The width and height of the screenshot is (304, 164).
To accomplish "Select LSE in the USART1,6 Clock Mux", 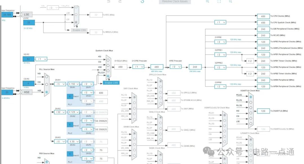I will (251, 123).
